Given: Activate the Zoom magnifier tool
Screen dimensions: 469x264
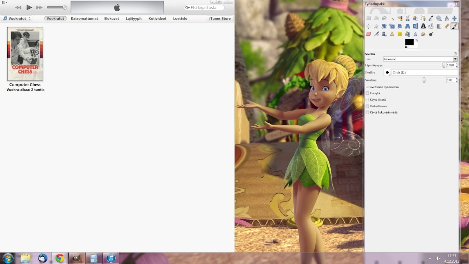Looking at the screenshot, I should (x=439, y=18).
